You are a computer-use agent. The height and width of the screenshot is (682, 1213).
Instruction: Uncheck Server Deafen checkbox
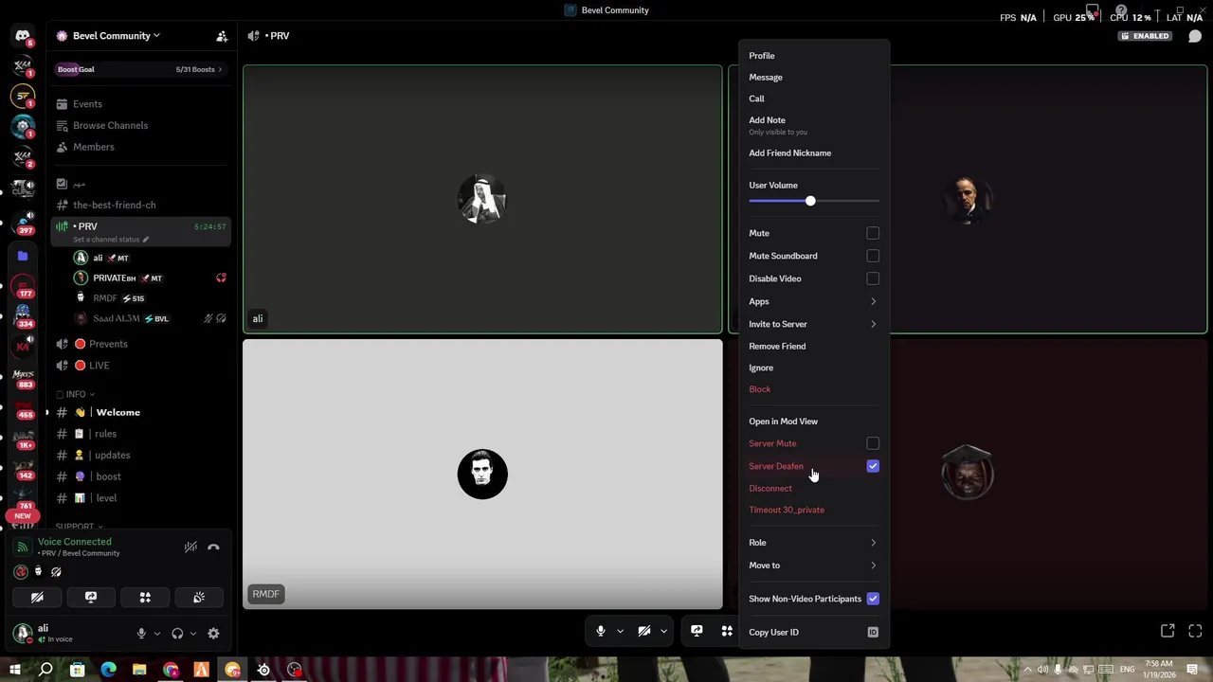click(873, 466)
